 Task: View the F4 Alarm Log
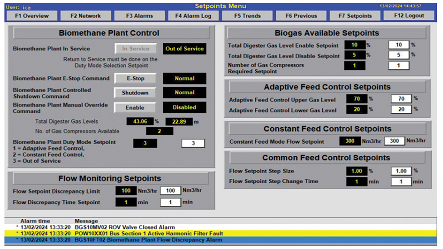[x=193, y=16]
